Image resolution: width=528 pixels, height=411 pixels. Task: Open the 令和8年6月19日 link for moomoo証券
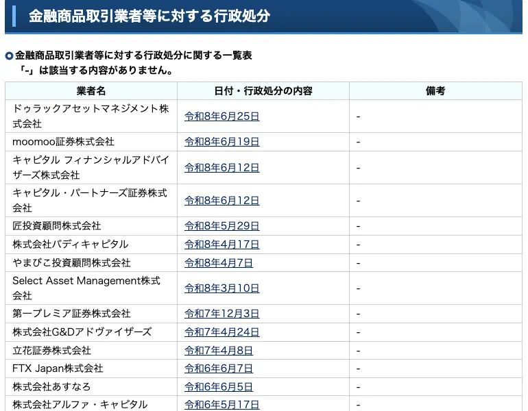click(222, 142)
